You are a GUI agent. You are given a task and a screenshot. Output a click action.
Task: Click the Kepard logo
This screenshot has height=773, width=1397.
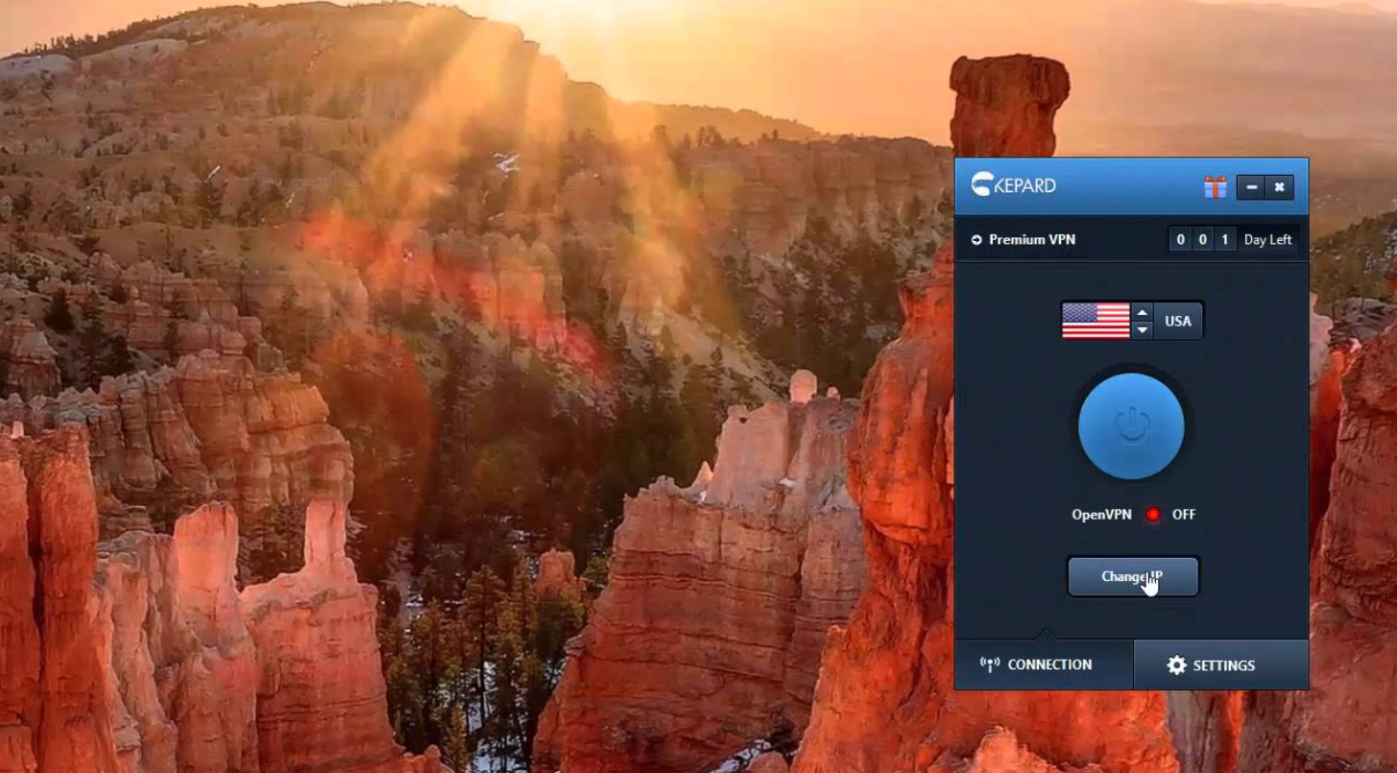point(1013,184)
